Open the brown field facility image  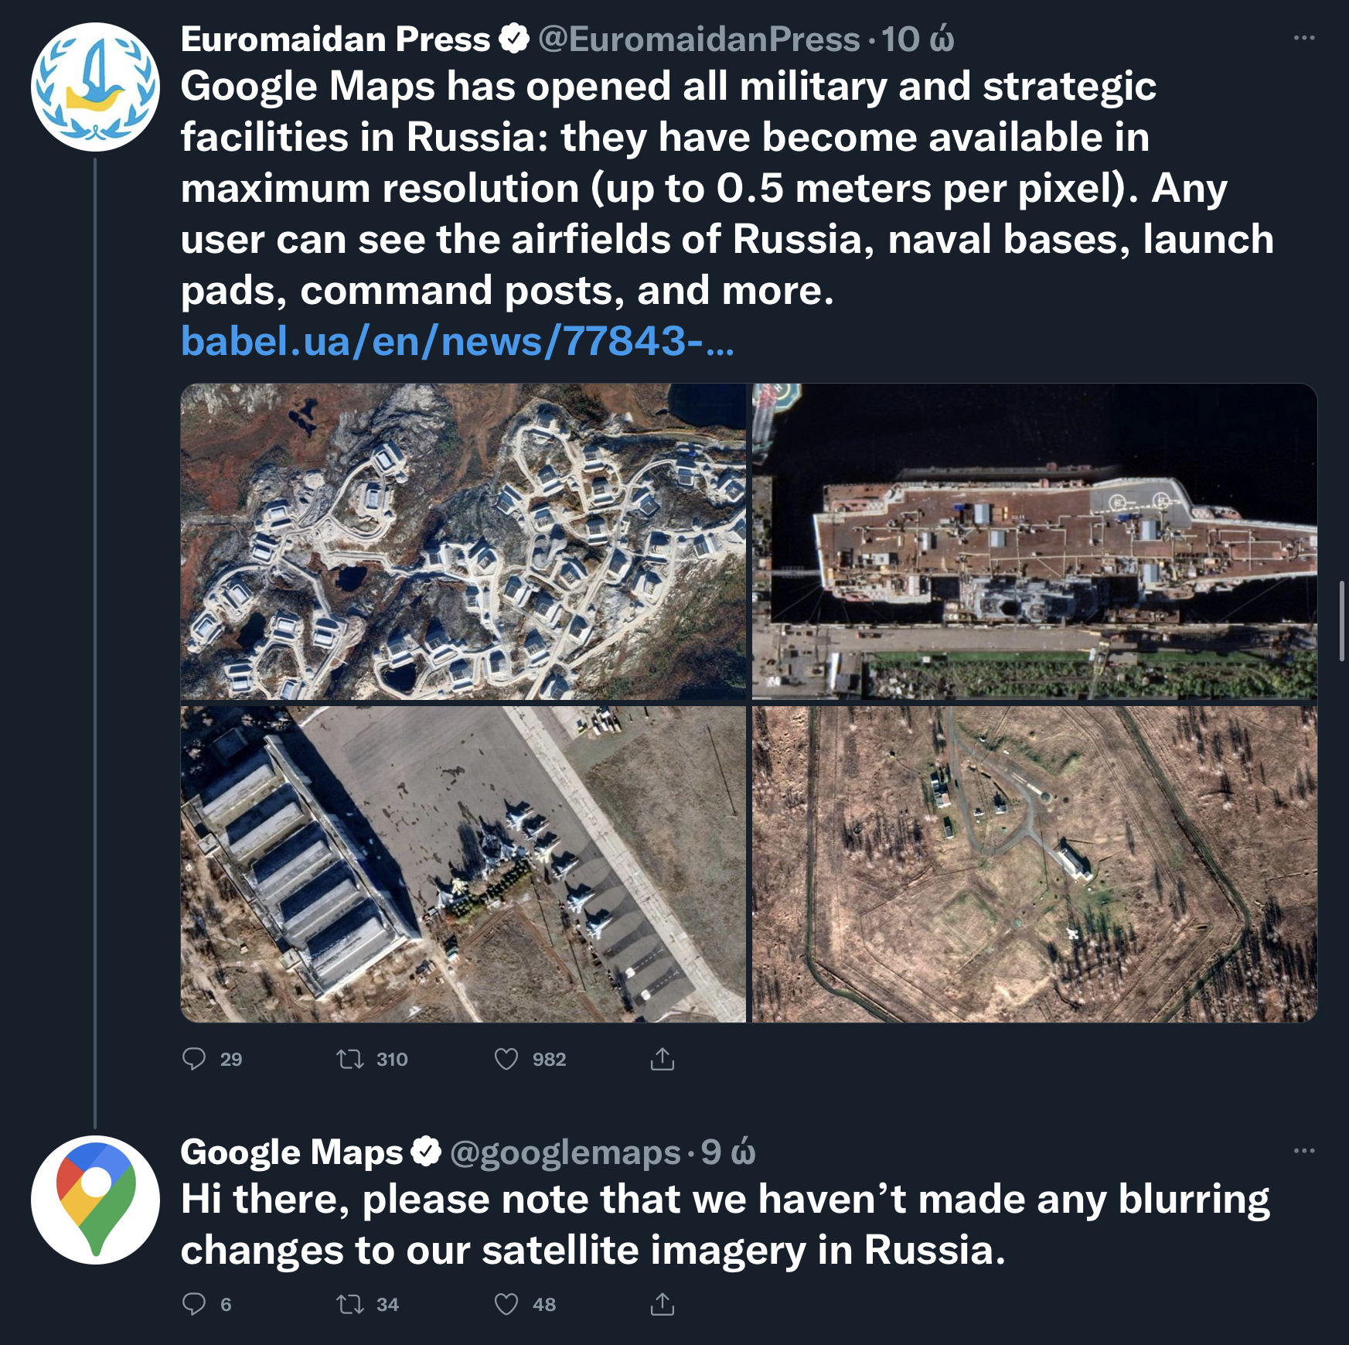coord(1034,864)
